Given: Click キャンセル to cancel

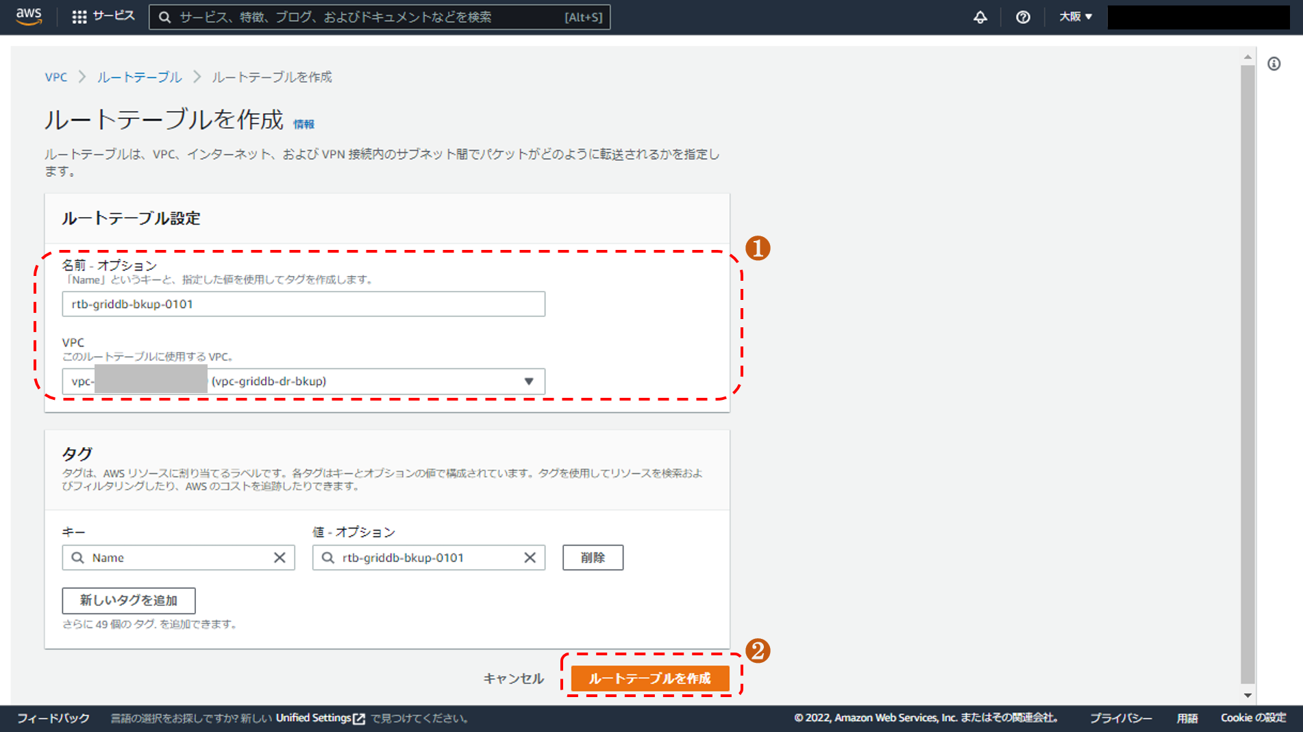Looking at the screenshot, I should (x=513, y=678).
